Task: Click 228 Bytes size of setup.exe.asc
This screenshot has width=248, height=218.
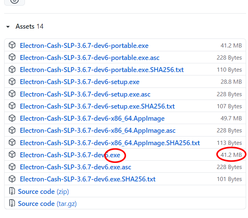Action: (x=230, y=94)
